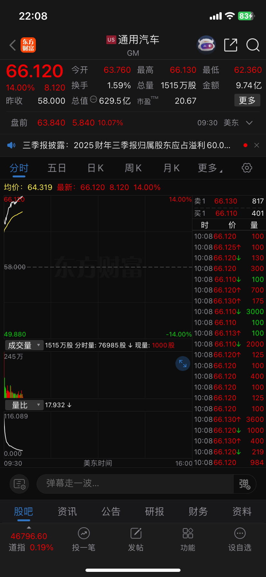This screenshot has width=266, height=577.
Task: Open the search magnifier icon
Action: pyautogui.click(x=253, y=45)
